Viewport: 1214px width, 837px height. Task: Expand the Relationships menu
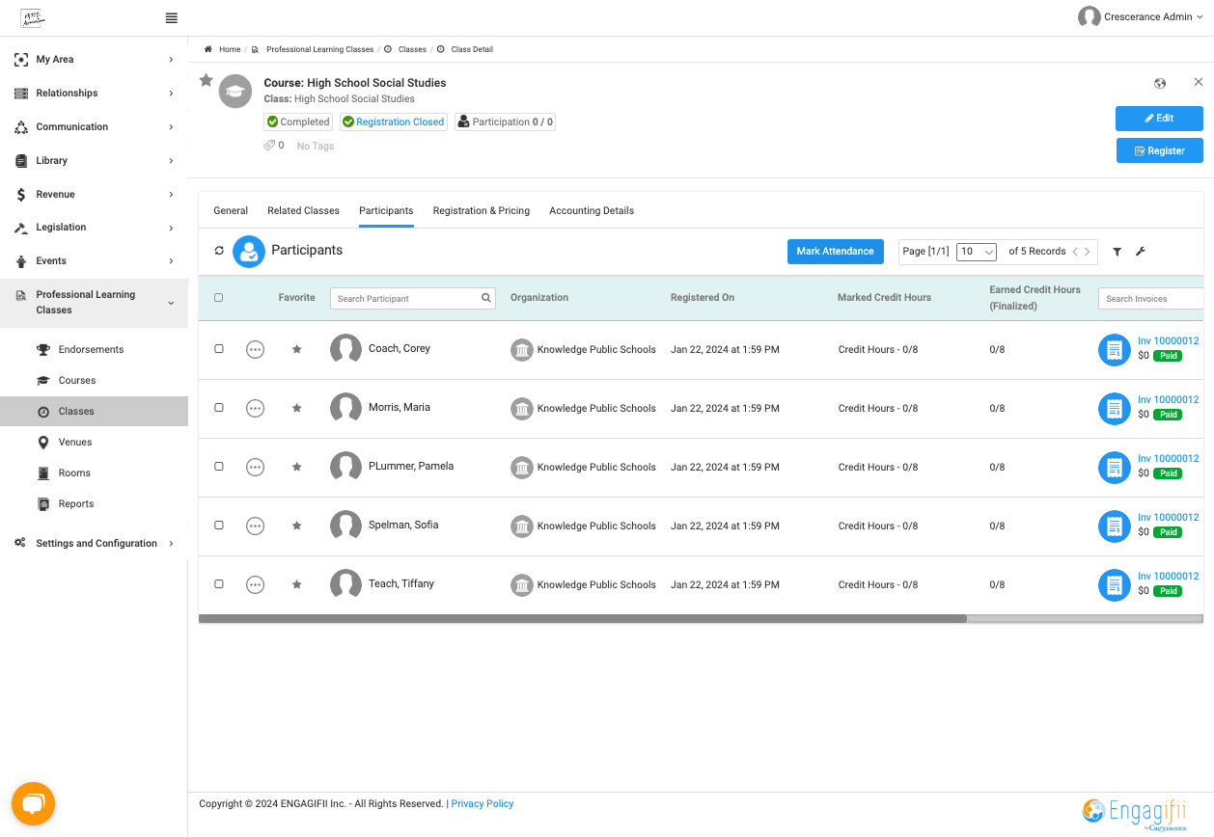point(94,94)
